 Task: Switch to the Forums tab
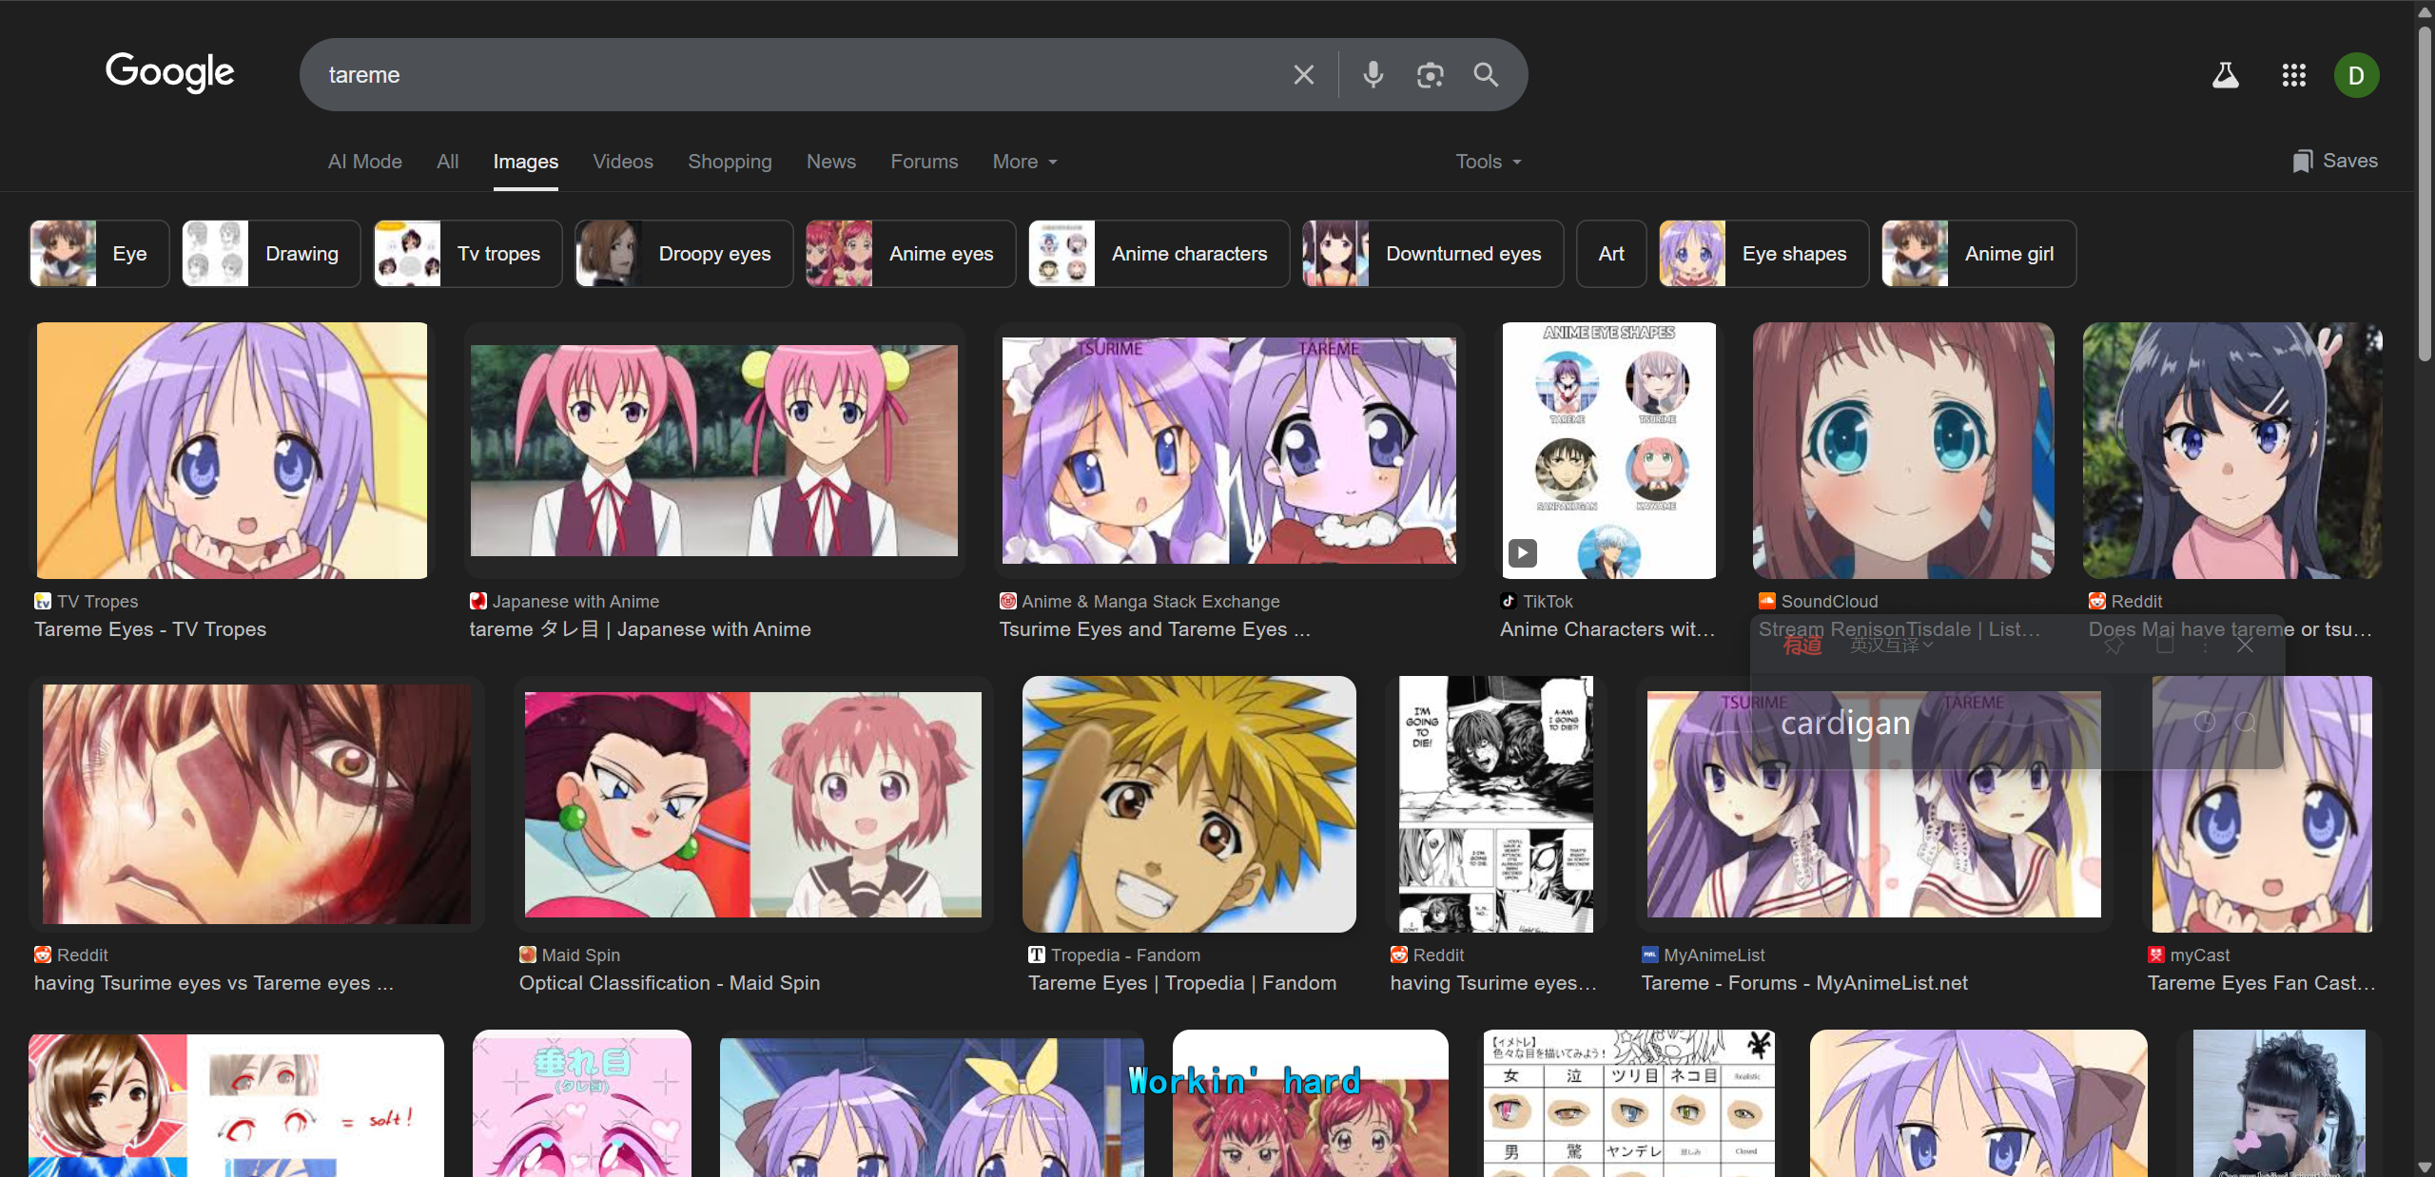click(x=924, y=162)
